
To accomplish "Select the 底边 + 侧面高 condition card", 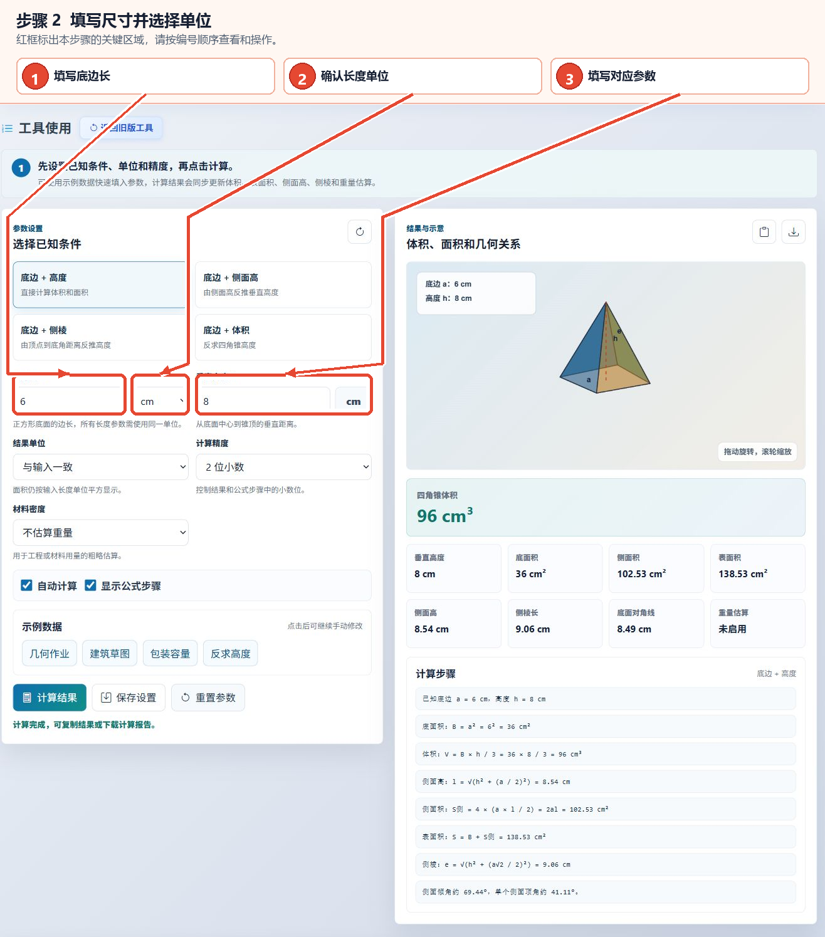I will (x=283, y=285).
